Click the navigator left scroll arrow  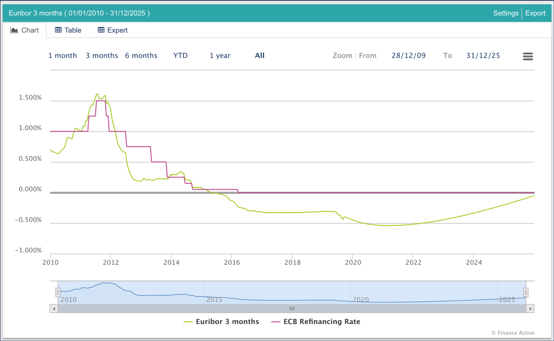tap(54, 309)
